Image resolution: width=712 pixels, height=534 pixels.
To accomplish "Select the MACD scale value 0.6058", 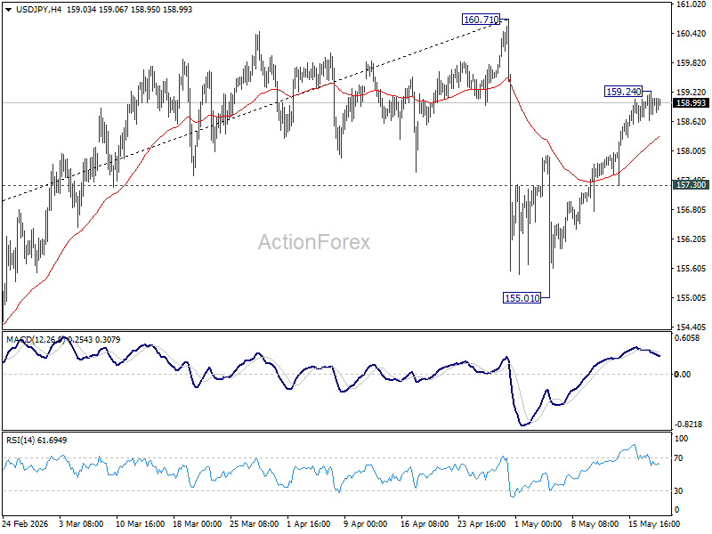I will 687,338.
